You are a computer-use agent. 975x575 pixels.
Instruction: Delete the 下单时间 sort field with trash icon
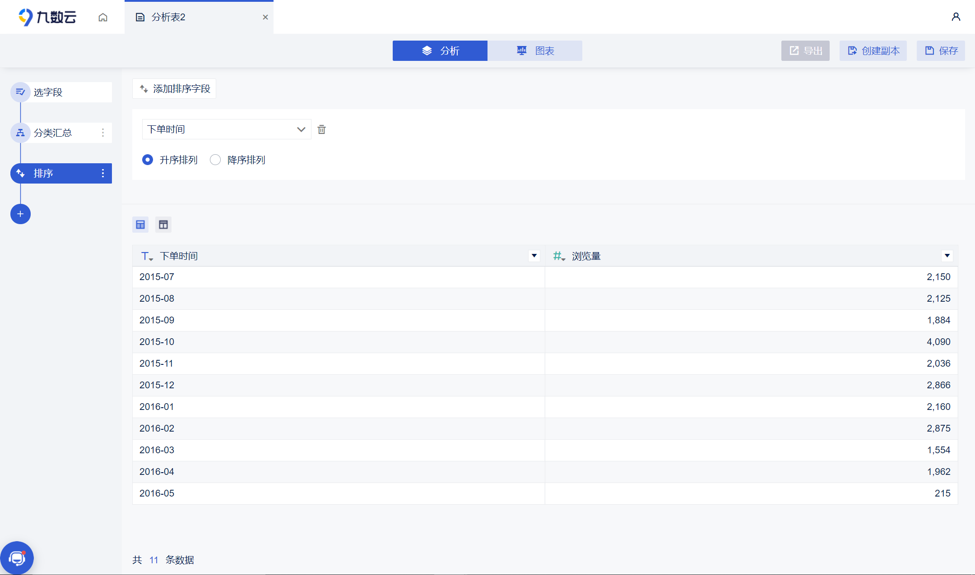321,129
